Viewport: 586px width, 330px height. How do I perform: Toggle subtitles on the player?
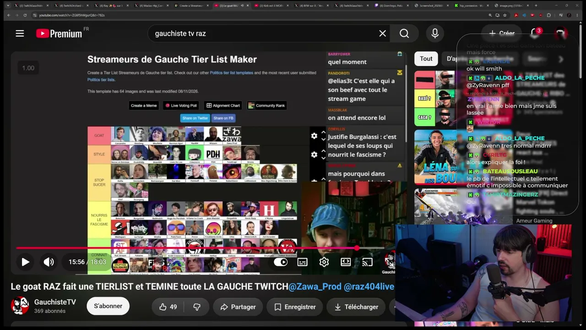coord(302,262)
